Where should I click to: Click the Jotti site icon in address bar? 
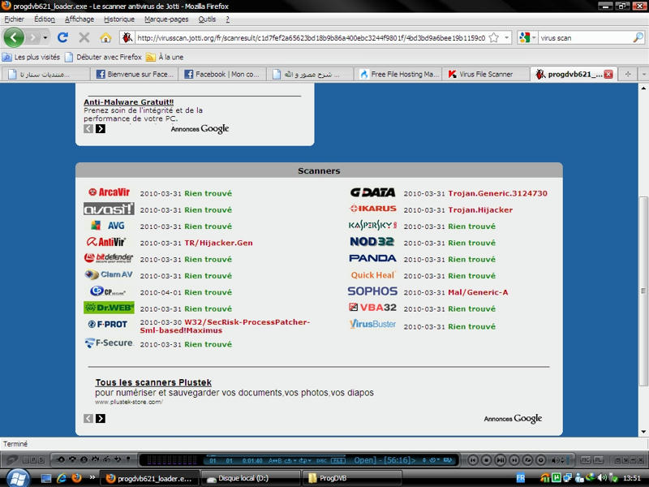127,37
